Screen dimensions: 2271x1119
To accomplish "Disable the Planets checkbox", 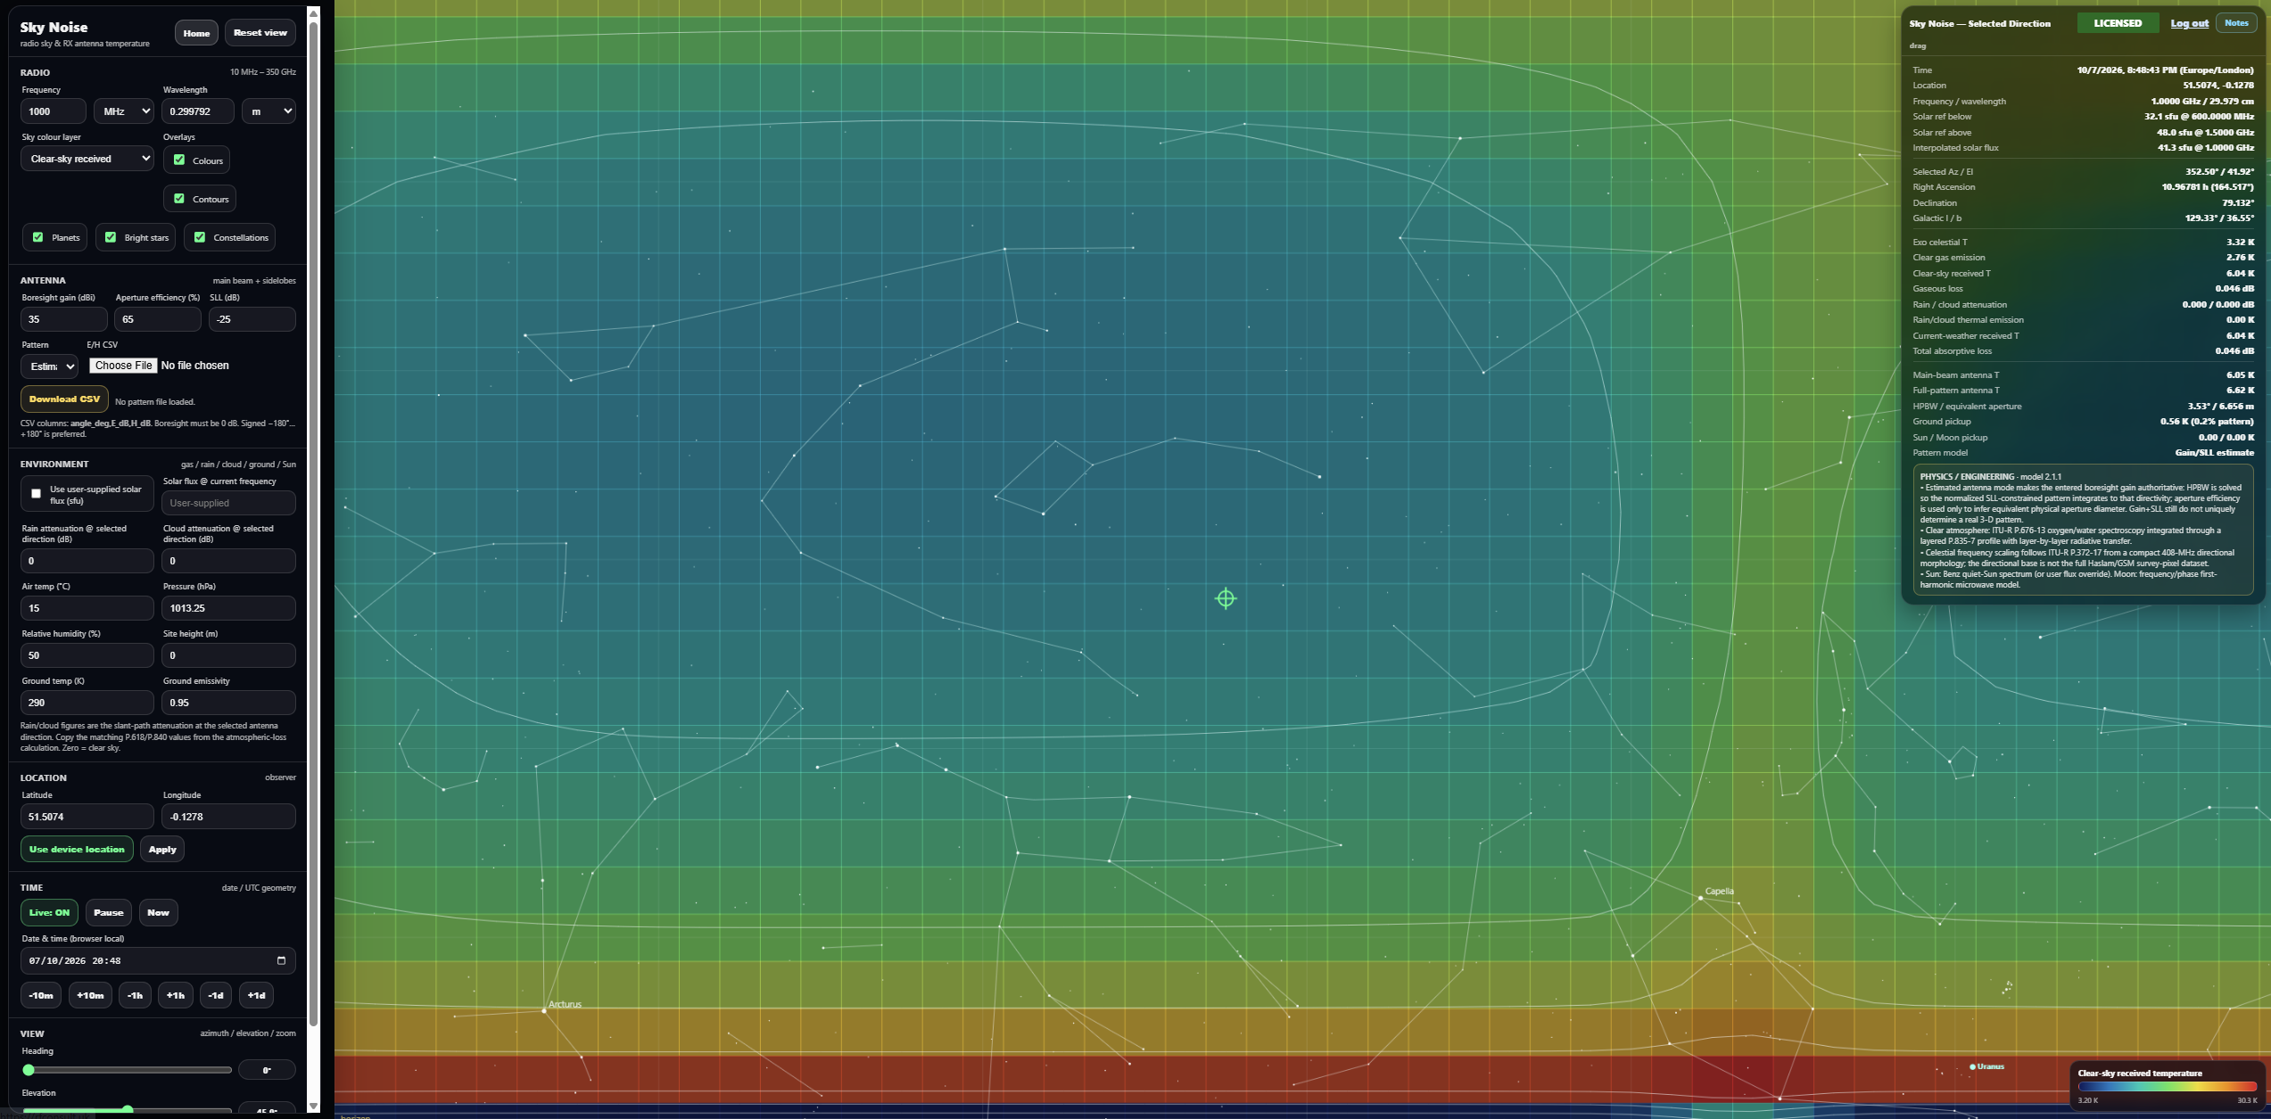I will point(37,237).
